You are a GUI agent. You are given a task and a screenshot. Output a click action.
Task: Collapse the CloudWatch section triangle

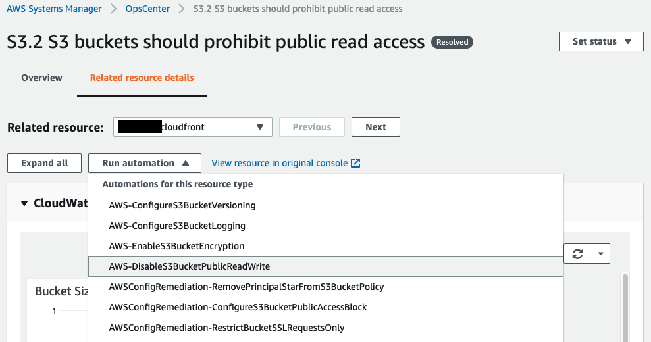pyautogui.click(x=24, y=203)
